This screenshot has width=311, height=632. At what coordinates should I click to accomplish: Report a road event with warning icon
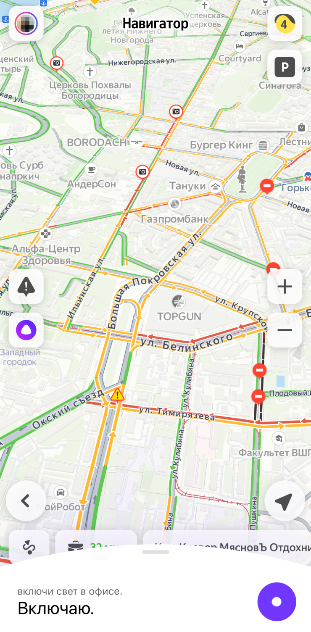[x=26, y=287]
